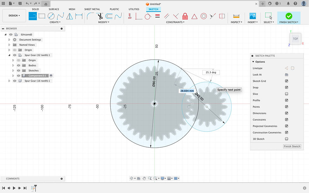Apply the Concentric constraint icon
The width and height of the screenshot is (309, 193).
[x=204, y=16]
